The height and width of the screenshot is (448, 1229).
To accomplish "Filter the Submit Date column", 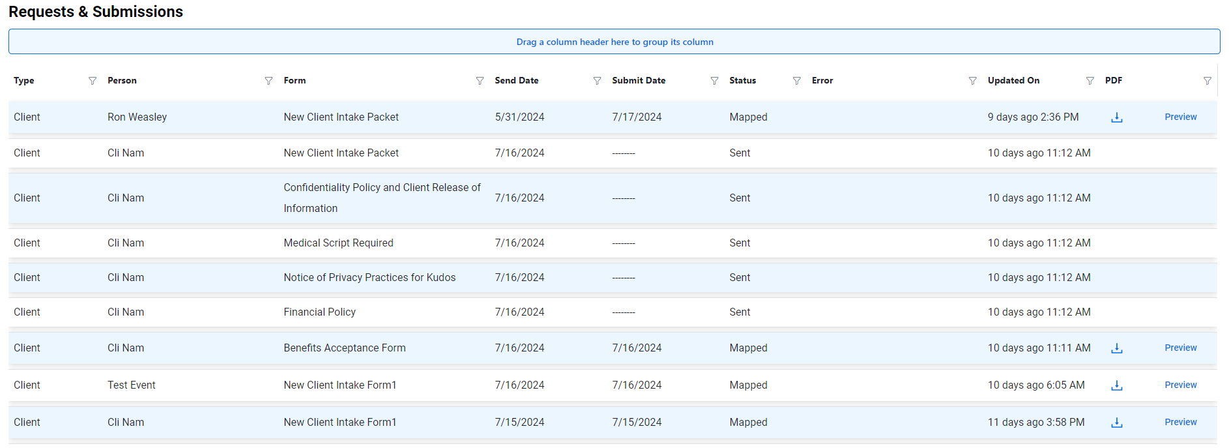I will [x=714, y=81].
